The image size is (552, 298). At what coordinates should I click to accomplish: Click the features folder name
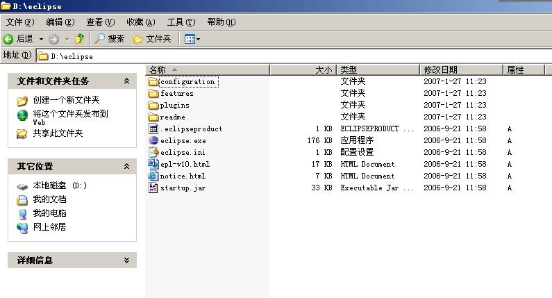[177, 93]
